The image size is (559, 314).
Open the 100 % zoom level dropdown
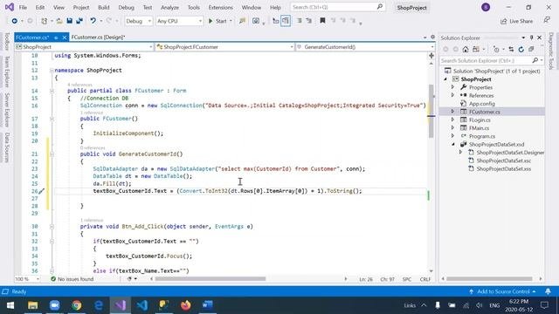pos(27,279)
